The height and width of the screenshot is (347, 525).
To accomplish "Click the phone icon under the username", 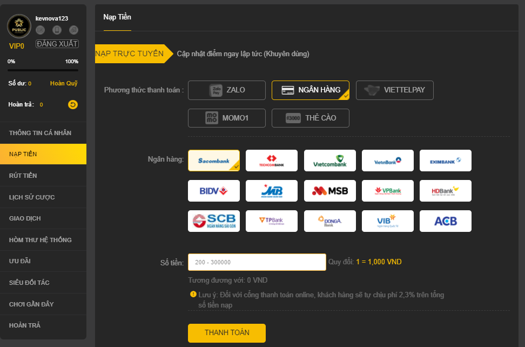I will pyautogui.click(x=57, y=30).
